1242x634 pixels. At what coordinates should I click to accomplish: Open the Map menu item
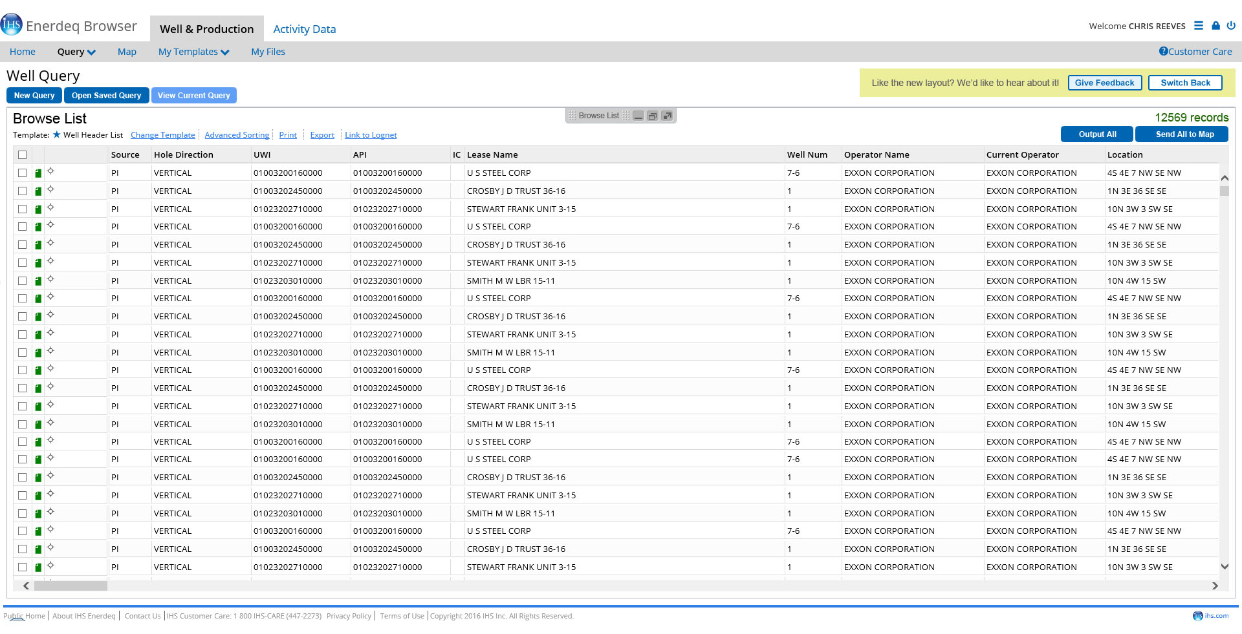tap(127, 52)
